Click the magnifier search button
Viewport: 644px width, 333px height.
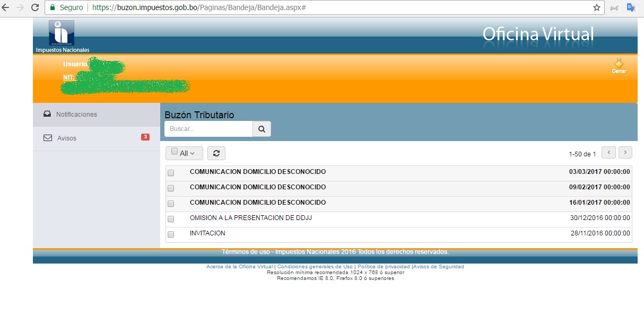[262, 129]
